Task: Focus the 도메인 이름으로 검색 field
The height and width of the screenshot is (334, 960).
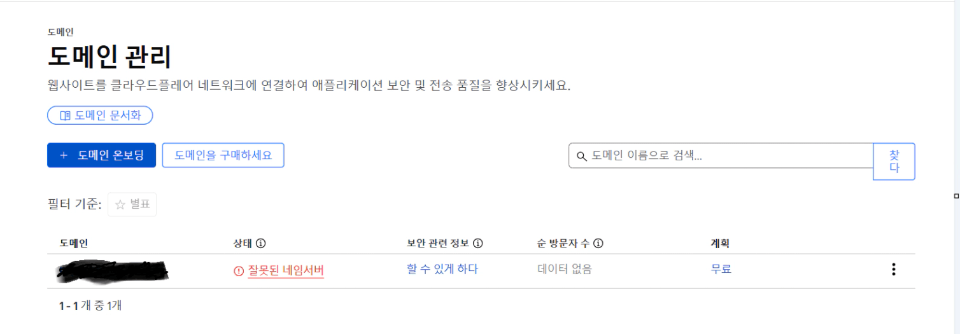Action: 726,155
